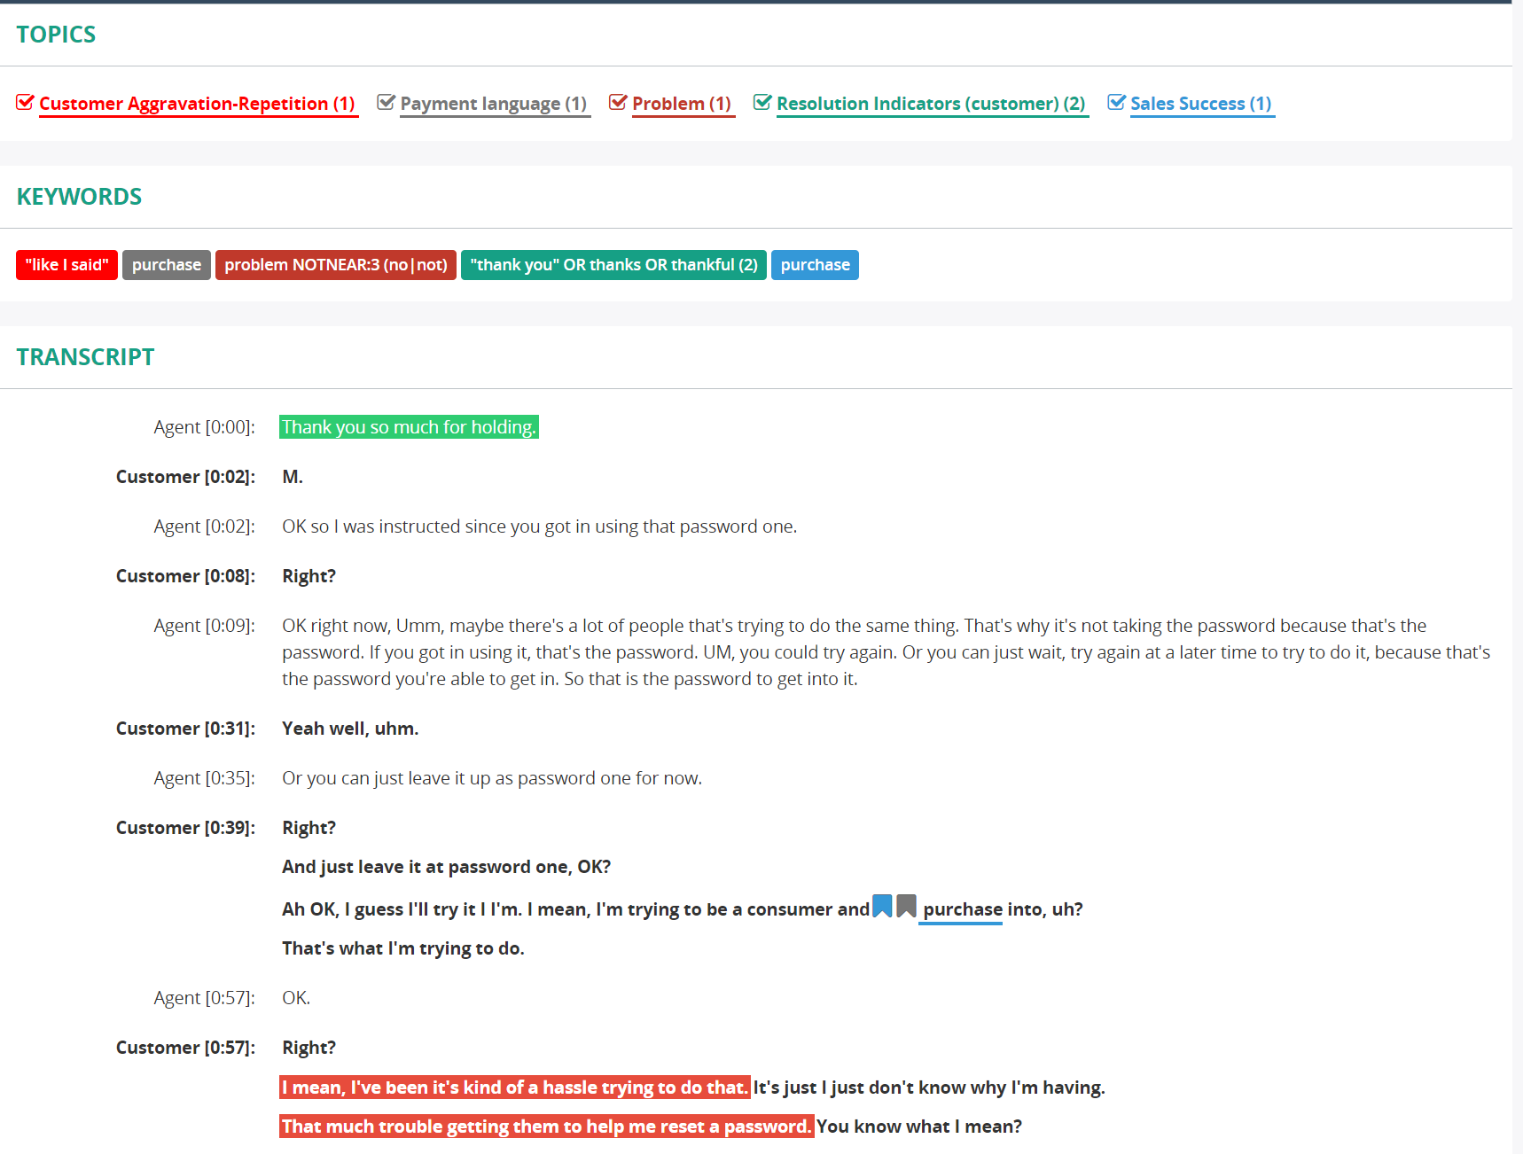
Task: Toggle the Sales Success checkbox
Action: (1117, 101)
